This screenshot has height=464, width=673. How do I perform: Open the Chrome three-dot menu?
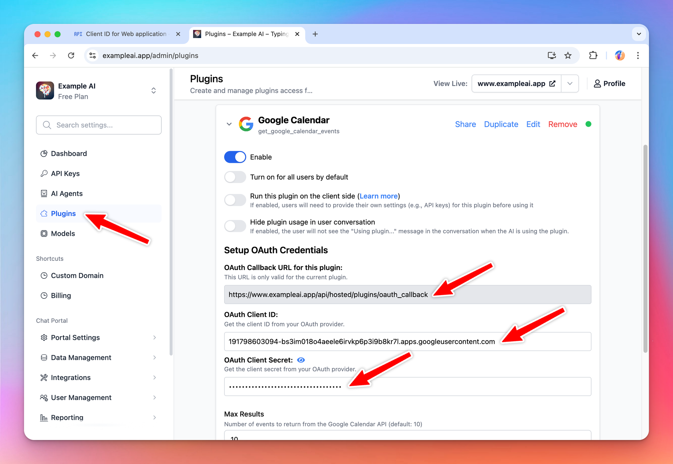pos(638,55)
